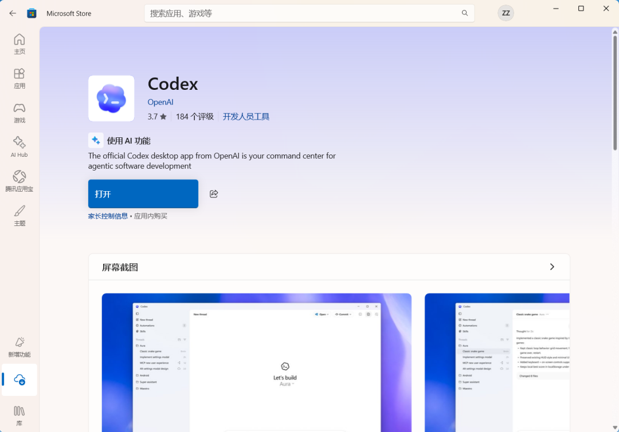
Task: Open the 主题 themes section
Action: [x=19, y=216]
